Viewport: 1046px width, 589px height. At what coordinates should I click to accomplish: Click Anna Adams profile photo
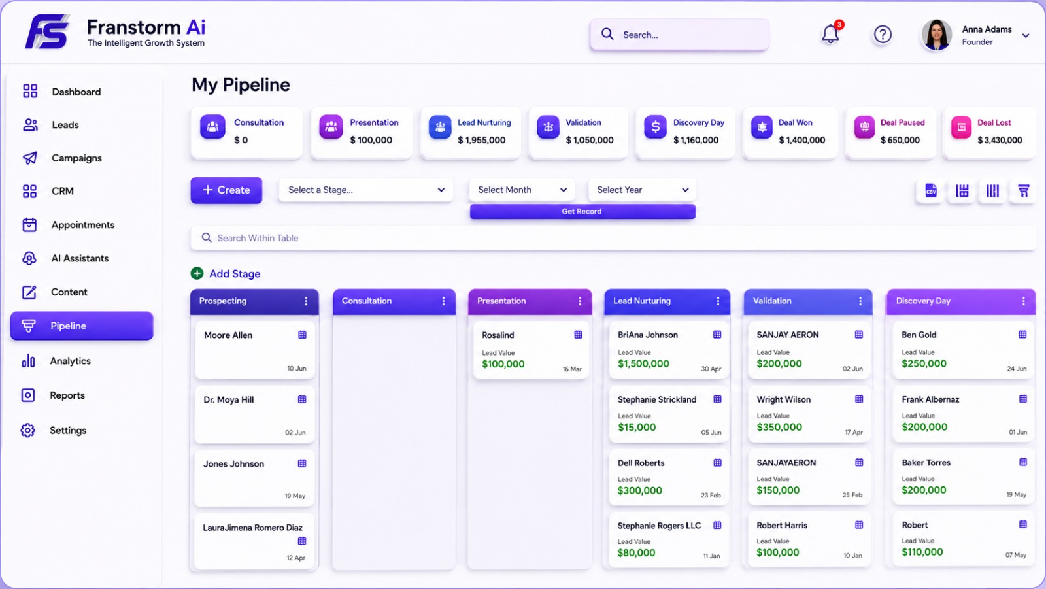pos(936,35)
